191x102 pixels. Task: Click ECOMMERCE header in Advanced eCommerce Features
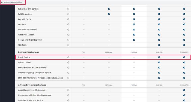click(184, 85)
